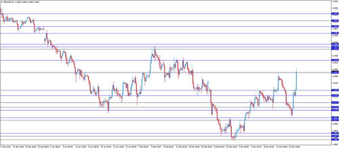Click the 27 Jan 08:00 time axis label
This screenshot has height=149, width=339.
[131, 147]
